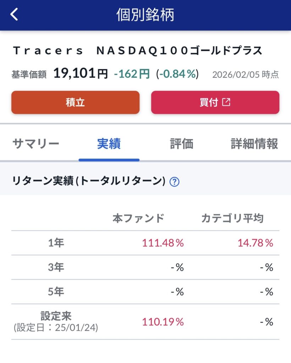Tap the 19,101円 base price
The image size is (291, 363).
pyautogui.click(x=81, y=74)
